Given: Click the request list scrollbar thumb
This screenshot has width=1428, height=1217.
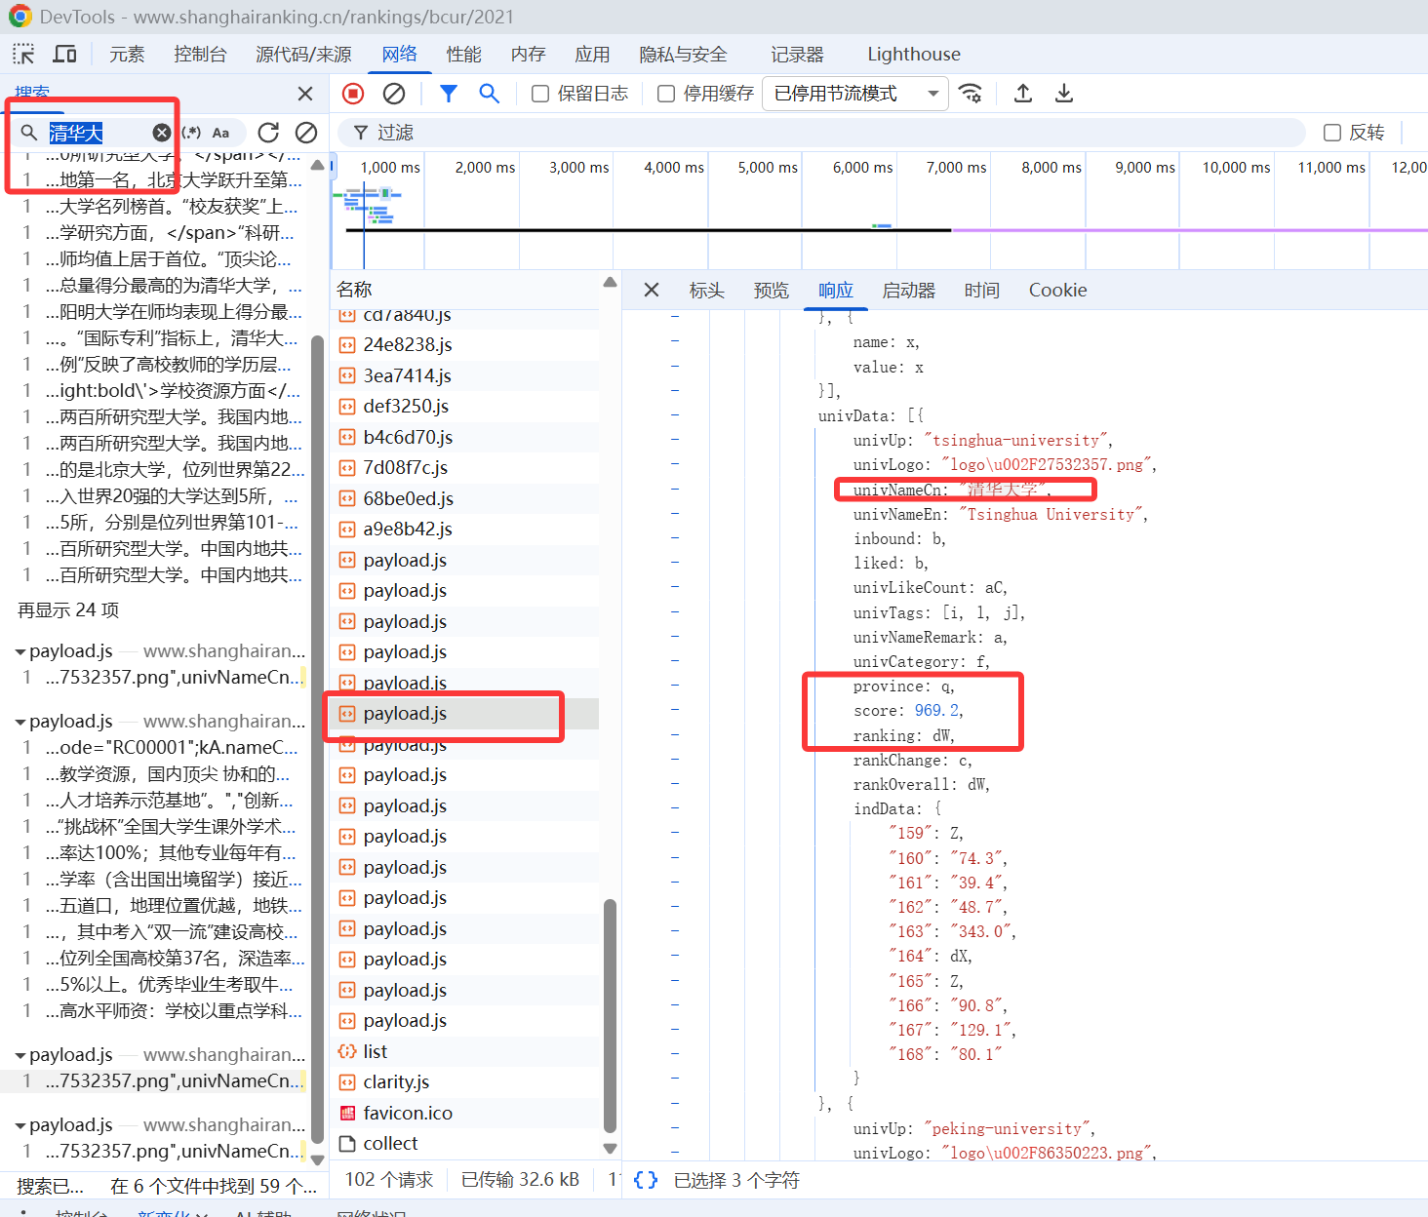Looking at the screenshot, I should [610, 1014].
